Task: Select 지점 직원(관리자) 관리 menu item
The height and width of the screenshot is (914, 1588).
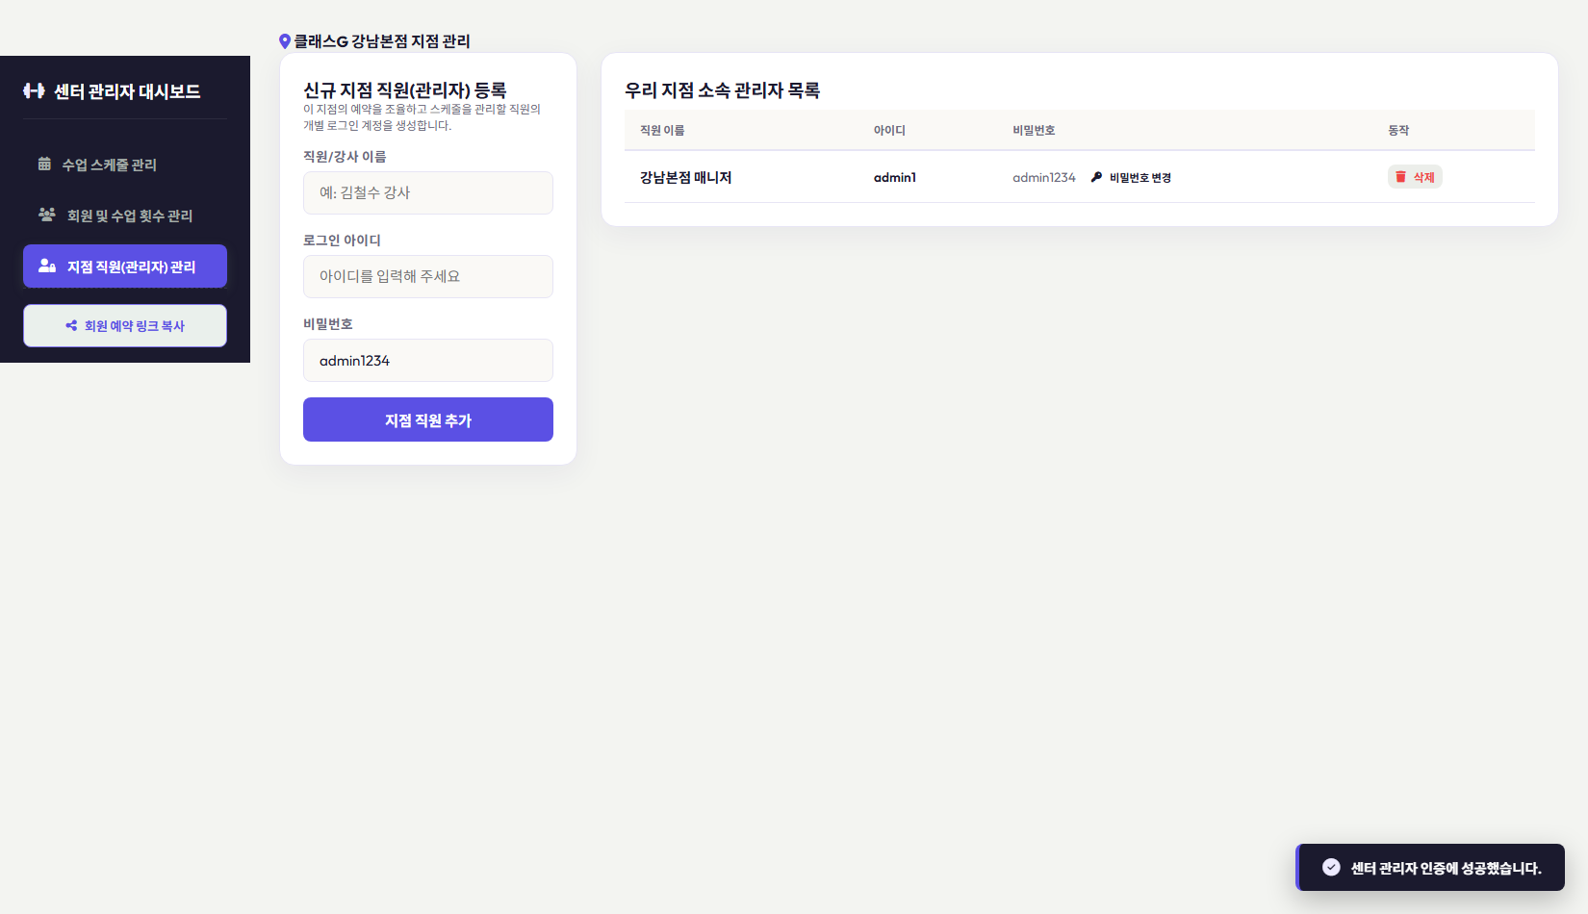Action: coord(125,267)
